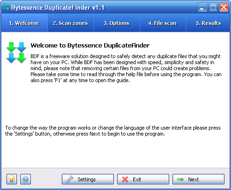231x190 pixels.
Task: Click the text 'To change the way the program works'
Action: coord(113,131)
